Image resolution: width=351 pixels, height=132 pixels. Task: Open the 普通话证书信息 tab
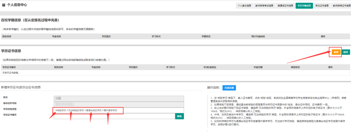coord(285,6)
